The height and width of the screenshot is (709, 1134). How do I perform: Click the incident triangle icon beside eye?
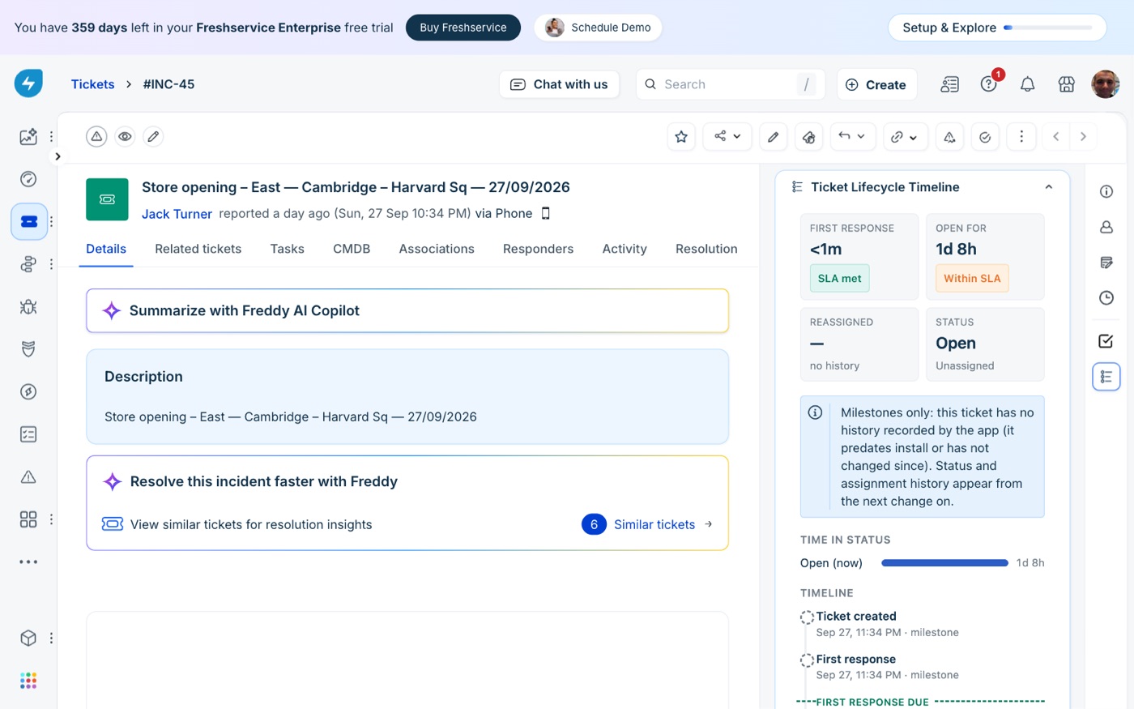click(x=96, y=137)
